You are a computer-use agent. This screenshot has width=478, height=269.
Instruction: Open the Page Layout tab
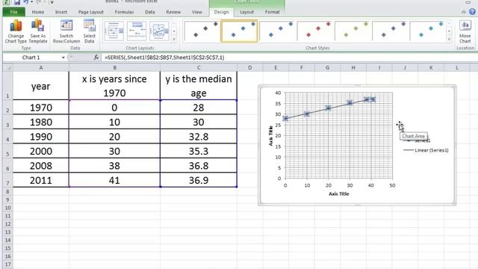91,12
